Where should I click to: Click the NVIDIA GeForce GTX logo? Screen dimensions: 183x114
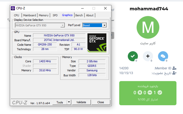tap(97, 43)
